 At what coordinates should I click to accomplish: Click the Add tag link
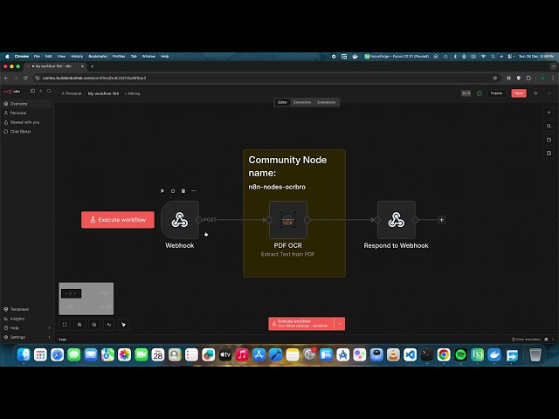click(132, 93)
